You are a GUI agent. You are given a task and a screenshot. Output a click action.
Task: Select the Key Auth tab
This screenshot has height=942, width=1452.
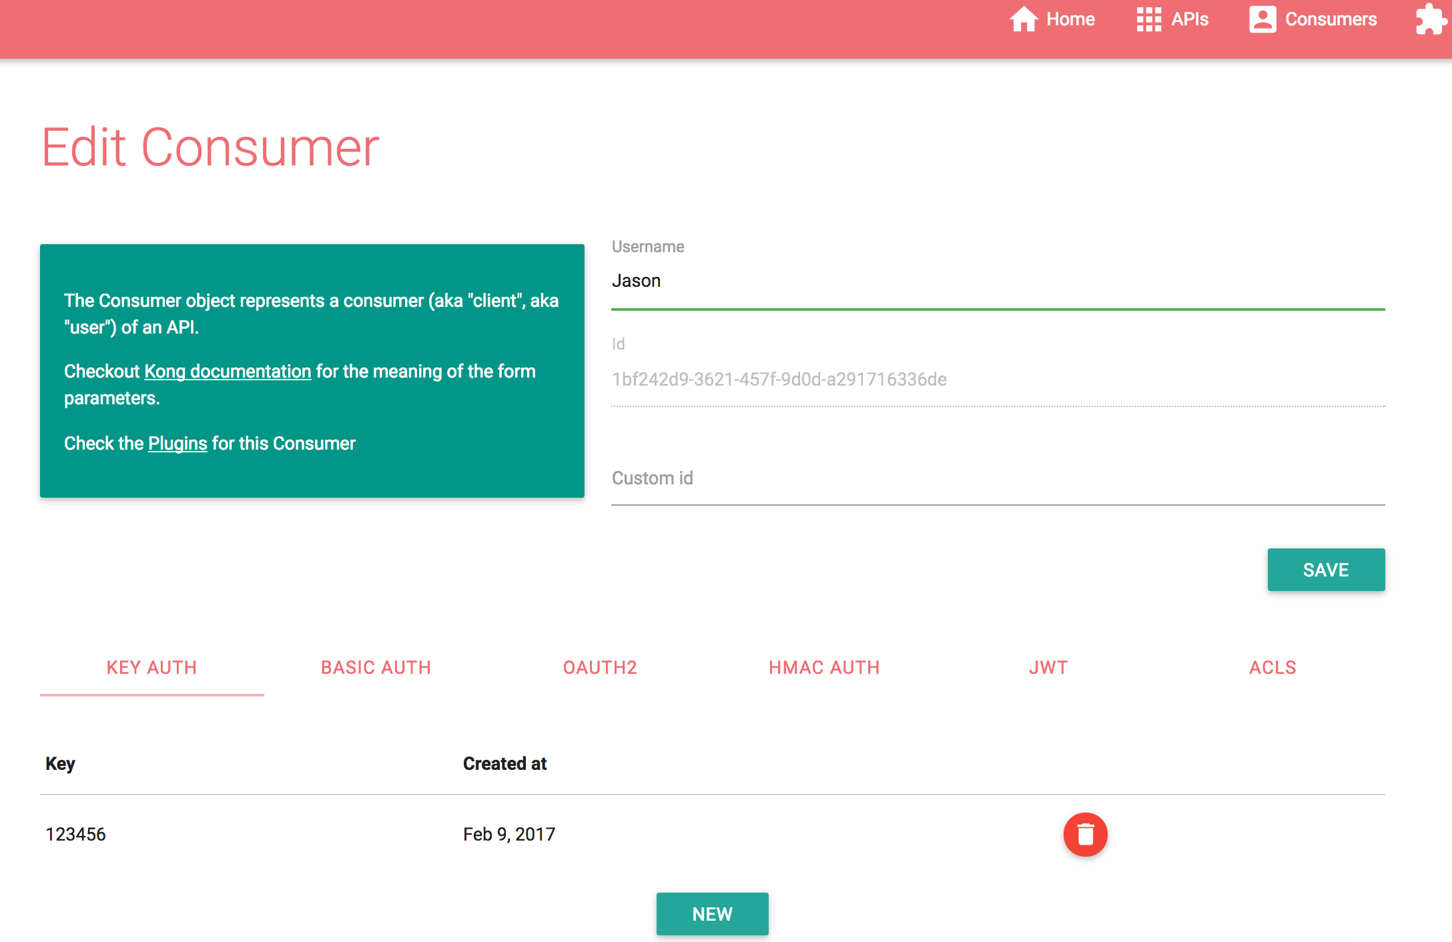tap(151, 667)
